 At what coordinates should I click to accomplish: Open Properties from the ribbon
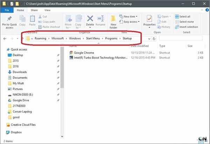[149, 19]
